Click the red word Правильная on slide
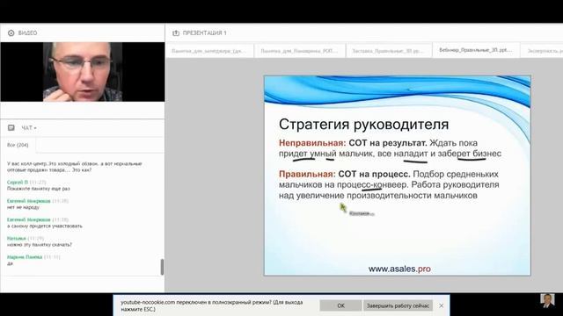Image resolution: width=563 pixels, height=316 pixels. (x=307, y=174)
